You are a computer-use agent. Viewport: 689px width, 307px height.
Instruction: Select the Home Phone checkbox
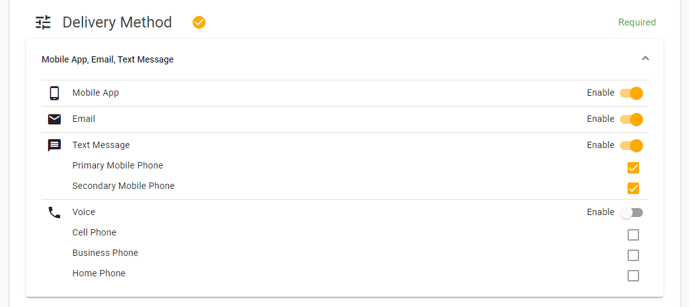click(633, 276)
